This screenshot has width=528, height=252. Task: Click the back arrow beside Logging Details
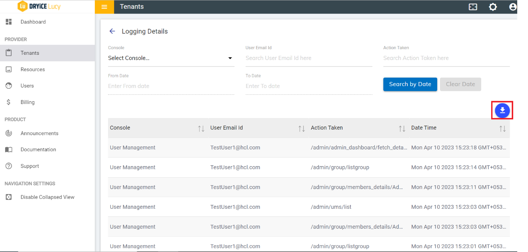[112, 31]
